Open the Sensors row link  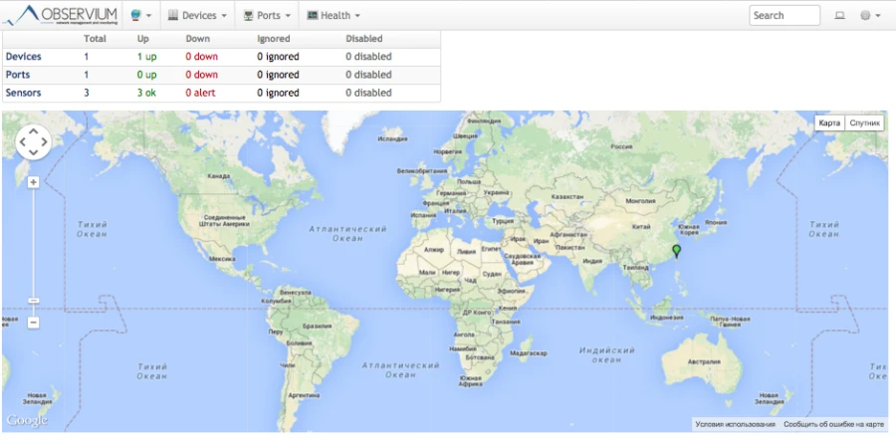24,93
